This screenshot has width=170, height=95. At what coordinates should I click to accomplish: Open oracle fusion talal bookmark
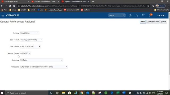71,10
